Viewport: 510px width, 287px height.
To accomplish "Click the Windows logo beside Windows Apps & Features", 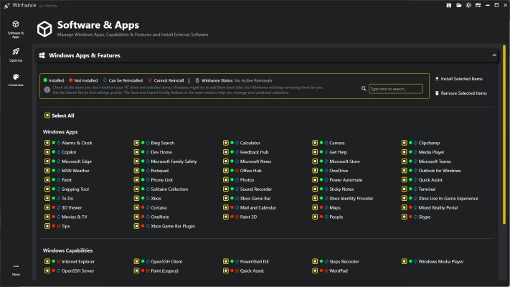I will [42, 55].
